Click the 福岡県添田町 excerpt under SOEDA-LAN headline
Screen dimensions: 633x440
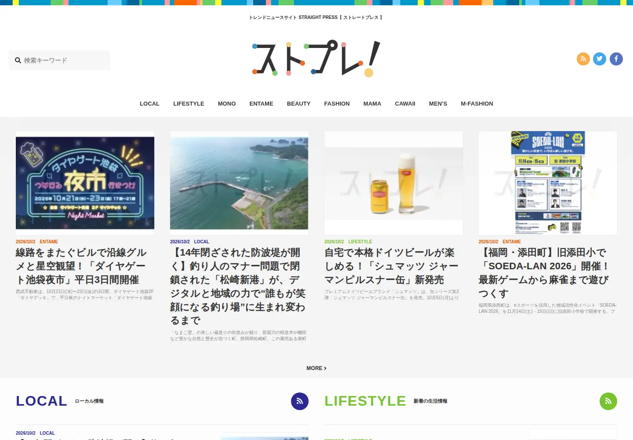(548, 308)
